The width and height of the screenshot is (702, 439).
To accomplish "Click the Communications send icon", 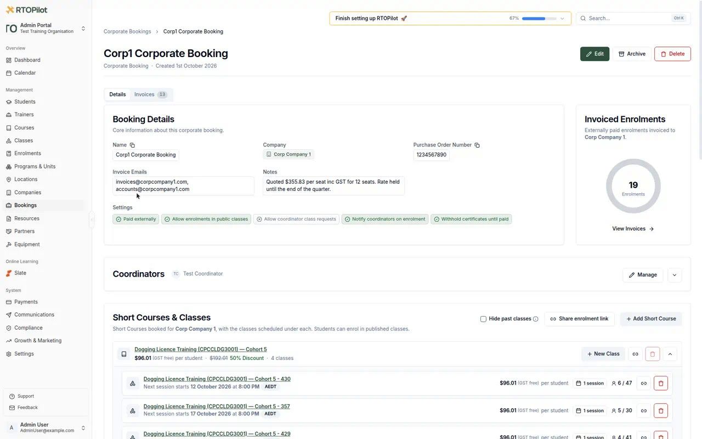I will pyautogui.click(x=9, y=314).
